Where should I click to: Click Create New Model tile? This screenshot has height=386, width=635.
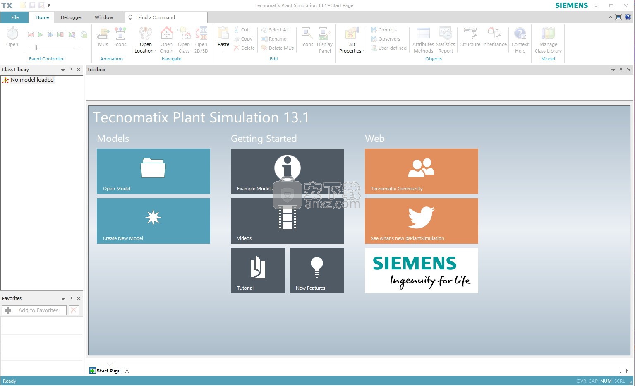153,221
